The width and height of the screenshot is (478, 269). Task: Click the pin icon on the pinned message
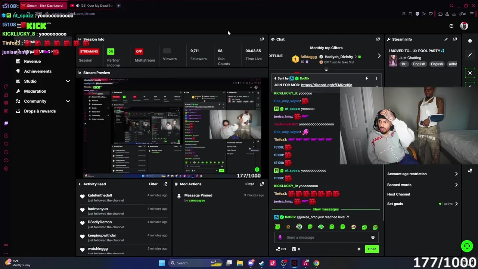[366, 78]
